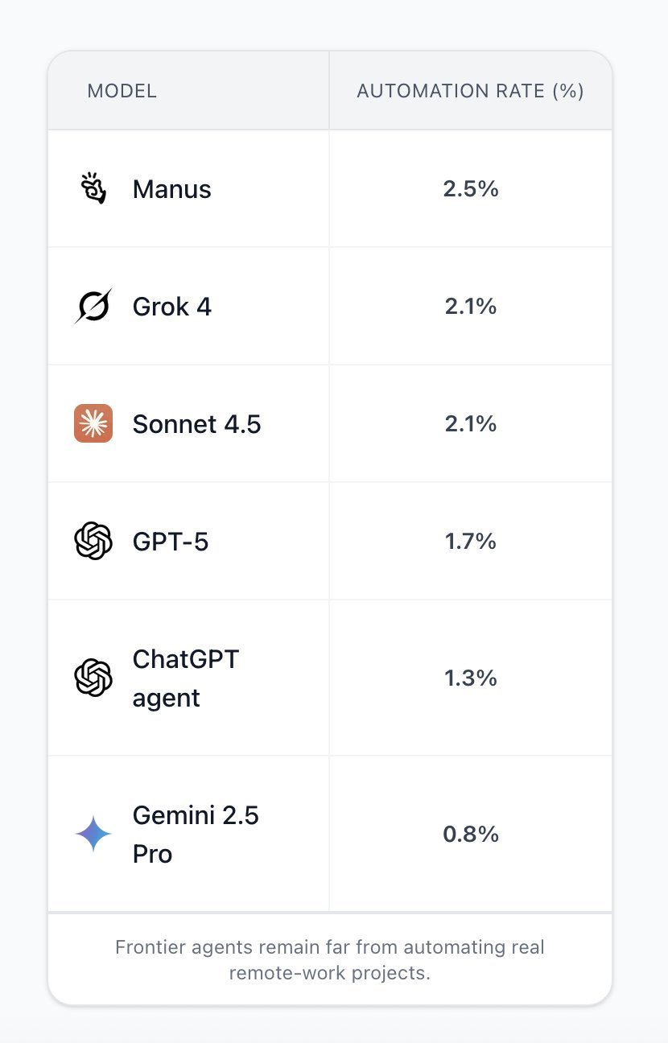Viewport: 668px width, 1043px height.
Task: Click the AUTOMATION RATE (%) column header
Action: coord(470,91)
